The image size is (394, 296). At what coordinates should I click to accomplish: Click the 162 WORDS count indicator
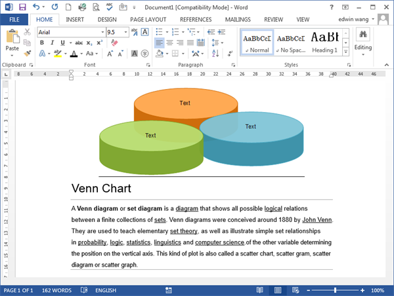pyautogui.click(x=59, y=290)
